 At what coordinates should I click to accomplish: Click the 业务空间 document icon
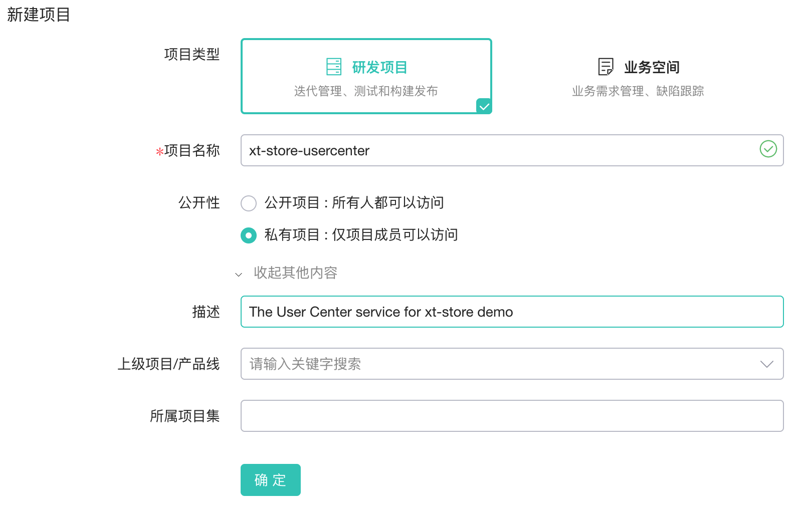pyautogui.click(x=606, y=67)
